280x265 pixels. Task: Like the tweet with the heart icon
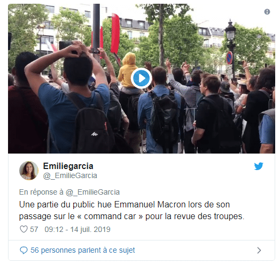[24, 229]
